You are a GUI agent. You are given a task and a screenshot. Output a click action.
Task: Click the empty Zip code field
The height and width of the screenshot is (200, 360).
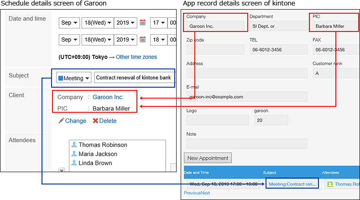pyautogui.click(x=215, y=50)
